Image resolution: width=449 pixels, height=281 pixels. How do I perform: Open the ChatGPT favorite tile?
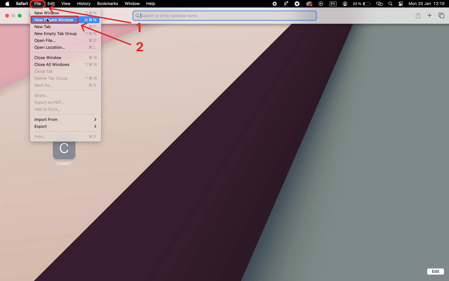(x=64, y=150)
